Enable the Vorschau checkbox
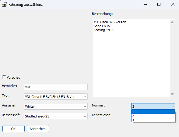Image resolution: width=179 pixels, height=137 pixels. click(x=4, y=78)
